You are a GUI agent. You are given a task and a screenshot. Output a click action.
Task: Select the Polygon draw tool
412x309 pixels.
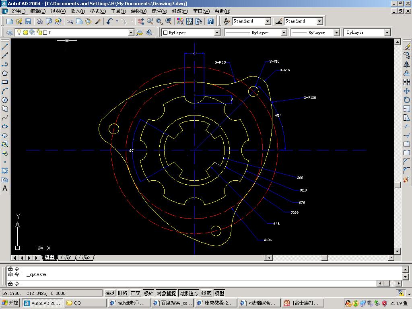[x=5, y=73]
